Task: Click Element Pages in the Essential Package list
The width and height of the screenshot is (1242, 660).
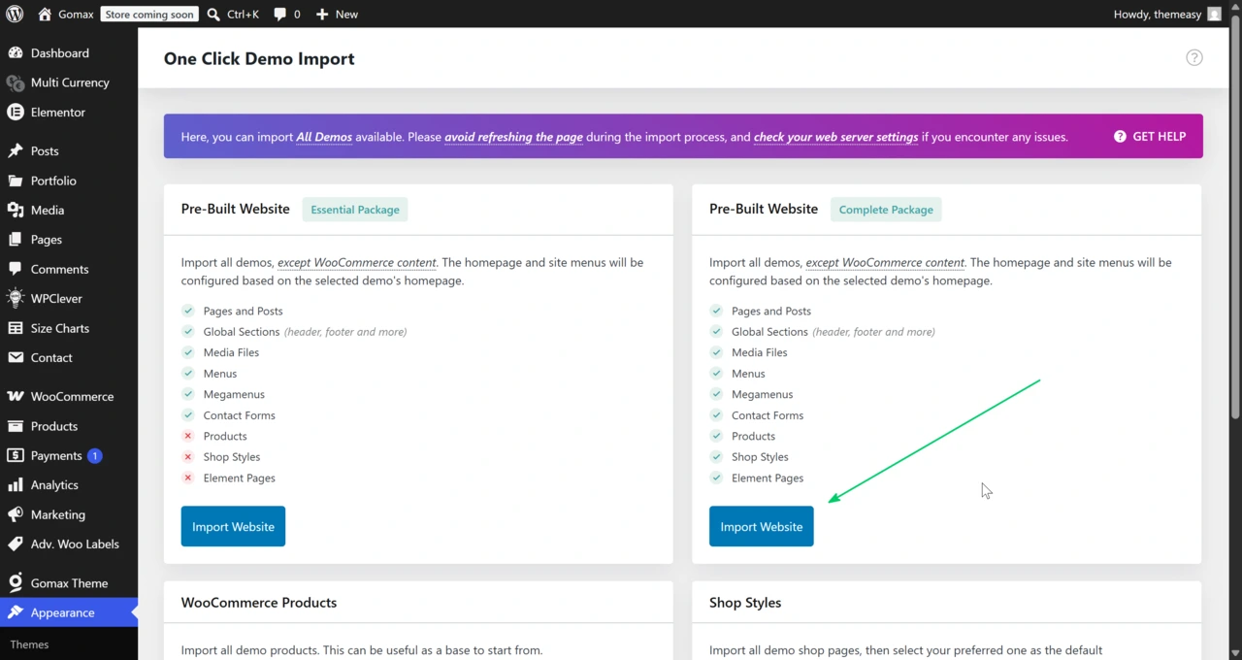Action: point(240,478)
